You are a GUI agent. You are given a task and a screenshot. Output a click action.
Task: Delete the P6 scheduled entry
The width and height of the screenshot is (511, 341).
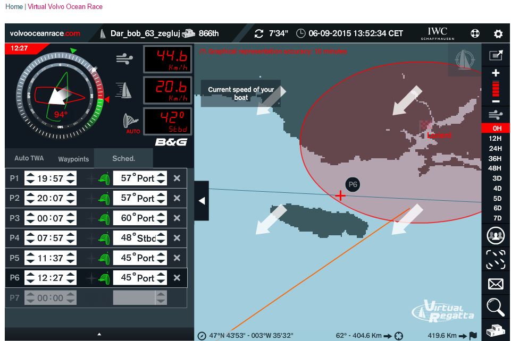(177, 278)
